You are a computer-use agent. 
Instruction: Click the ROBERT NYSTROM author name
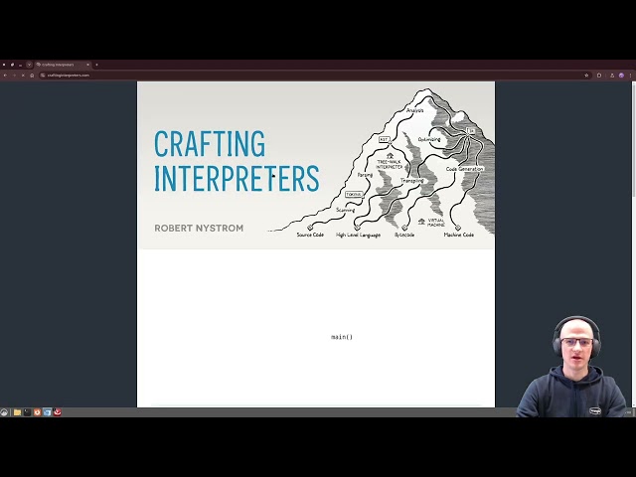tap(199, 228)
